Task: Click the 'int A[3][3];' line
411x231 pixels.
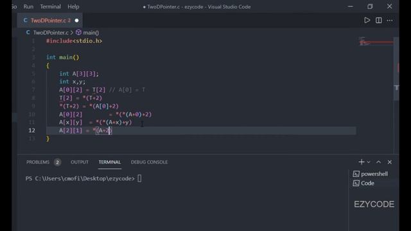Action: [x=79, y=74]
